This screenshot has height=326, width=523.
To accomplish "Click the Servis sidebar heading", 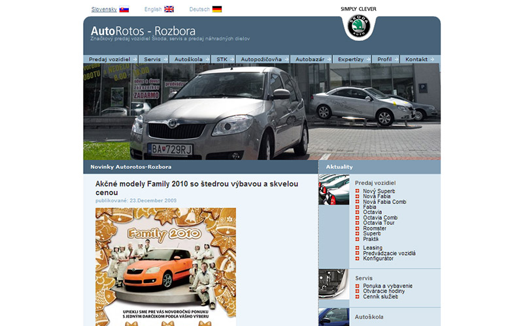I will point(364,278).
